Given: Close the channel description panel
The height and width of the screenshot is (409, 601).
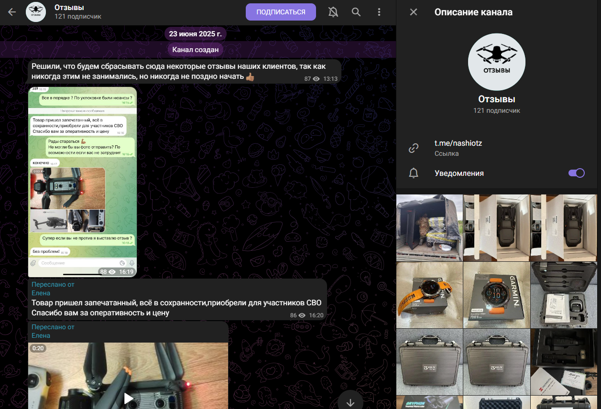Looking at the screenshot, I should 414,12.
